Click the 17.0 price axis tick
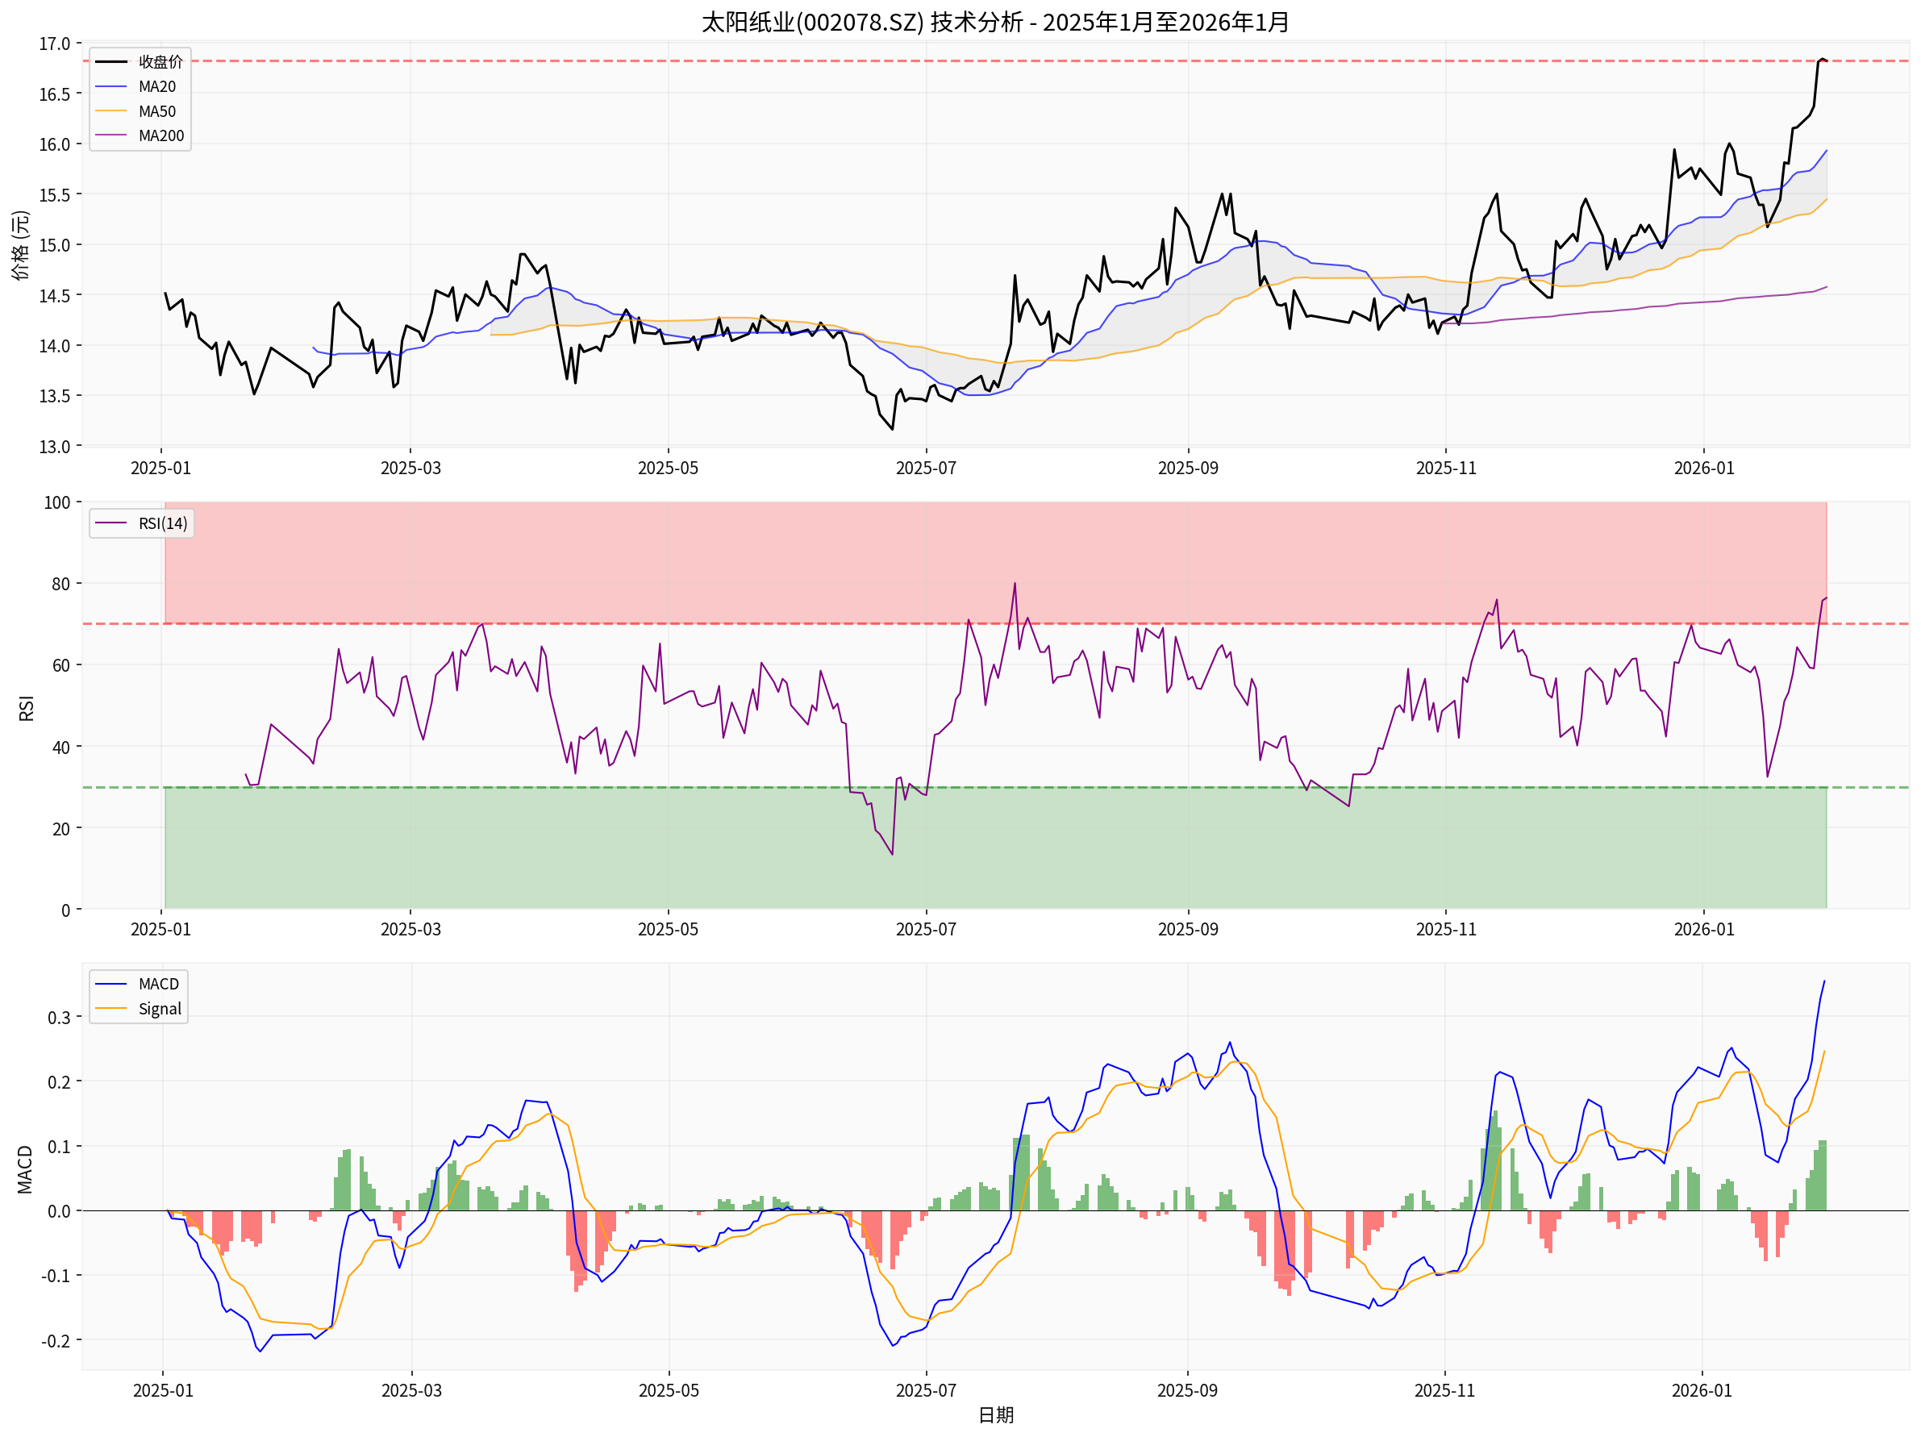 [x=54, y=44]
